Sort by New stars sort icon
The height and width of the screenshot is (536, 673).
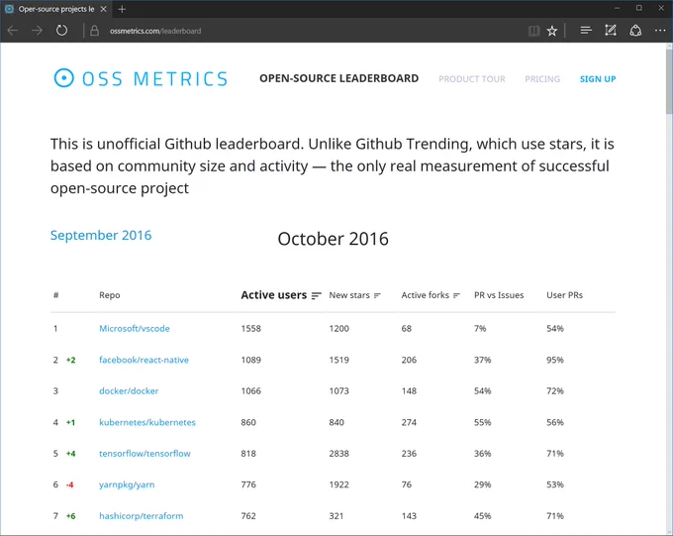(x=377, y=295)
